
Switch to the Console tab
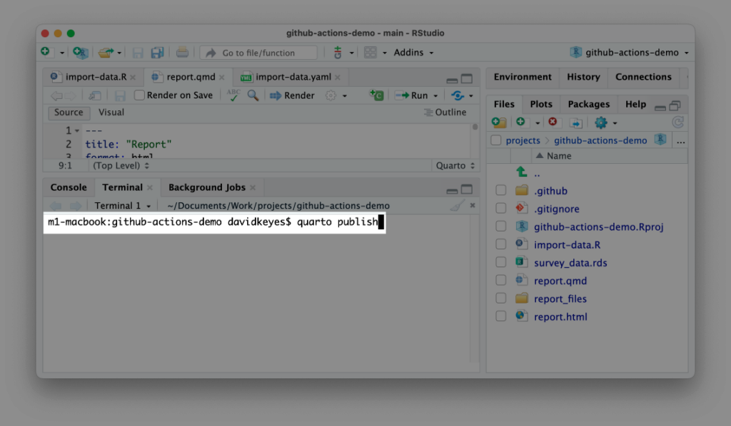pos(69,187)
